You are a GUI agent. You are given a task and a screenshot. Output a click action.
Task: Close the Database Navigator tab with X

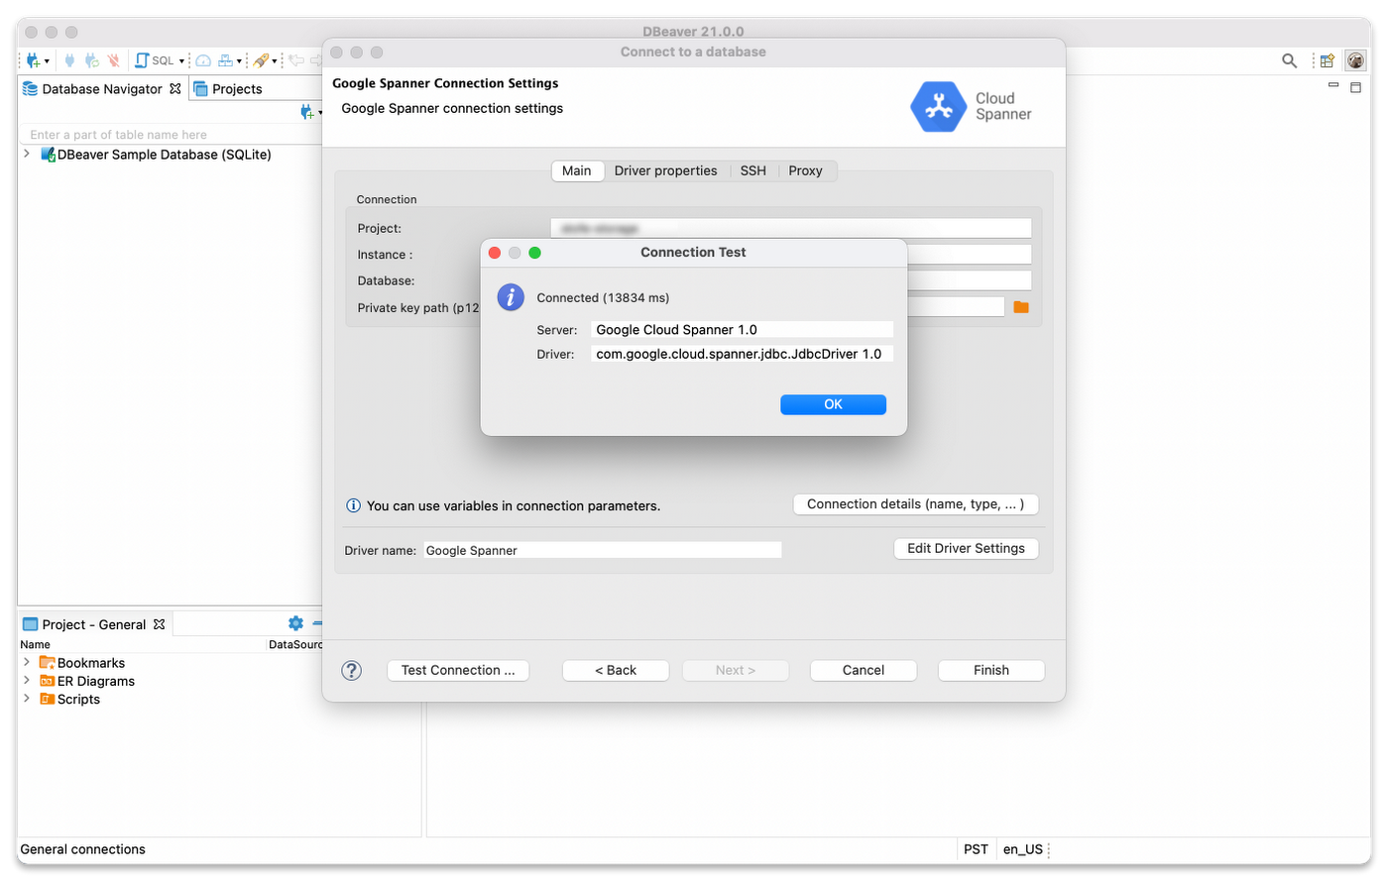[x=175, y=89]
